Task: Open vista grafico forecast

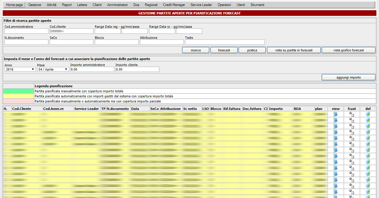Action: 349,50
